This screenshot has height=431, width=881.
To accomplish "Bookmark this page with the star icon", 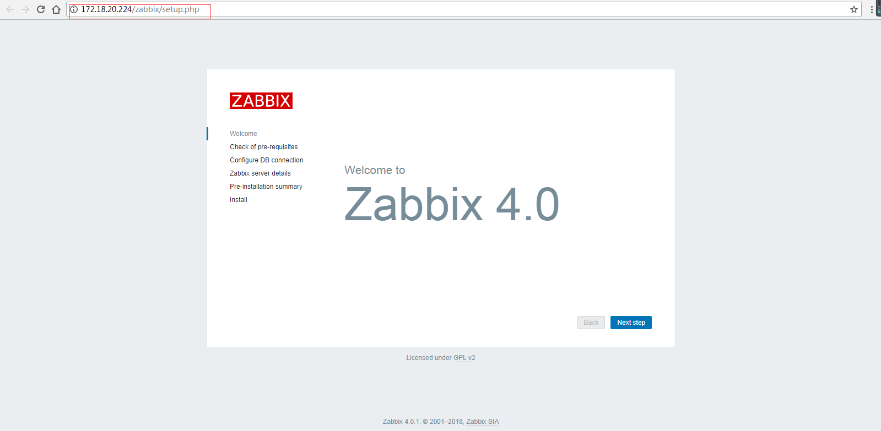I will (x=854, y=9).
